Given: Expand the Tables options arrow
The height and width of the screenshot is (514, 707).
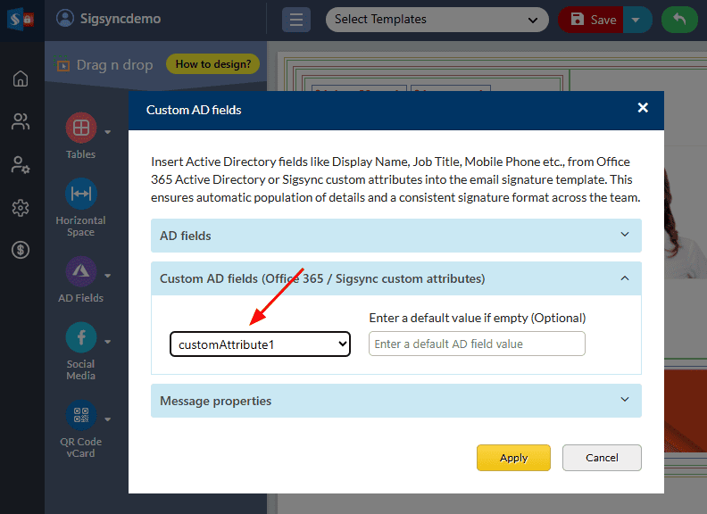Looking at the screenshot, I should [x=108, y=132].
